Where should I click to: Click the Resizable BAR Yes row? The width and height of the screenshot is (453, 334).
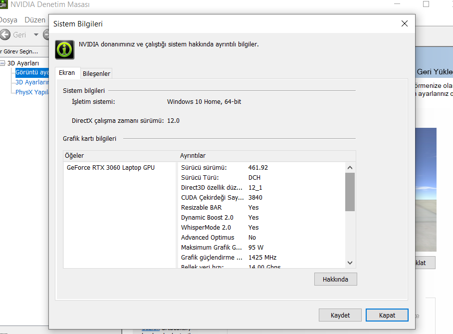pyautogui.click(x=262, y=207)
